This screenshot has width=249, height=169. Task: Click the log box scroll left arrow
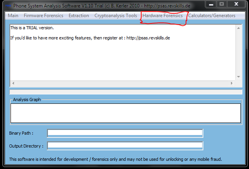(x=13, y=83)
